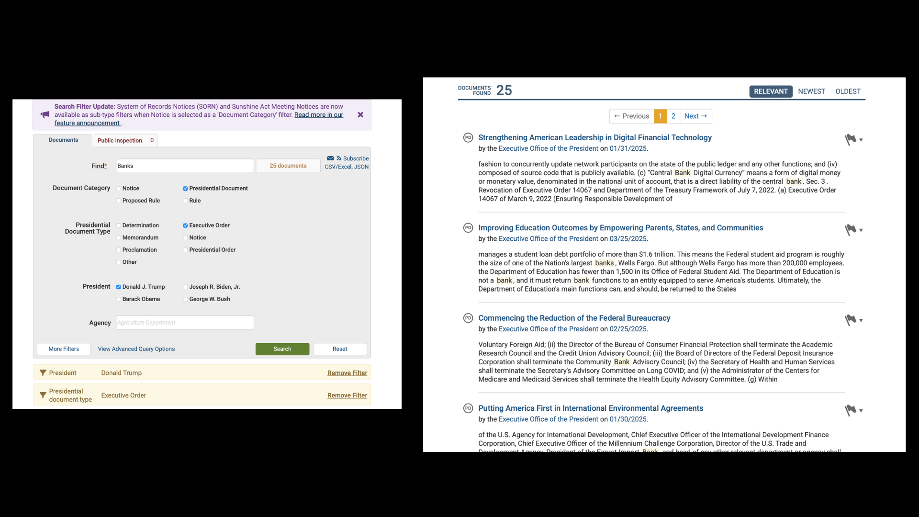
Task: Expand the More Filters options
Action: click(x=64, y=349)
